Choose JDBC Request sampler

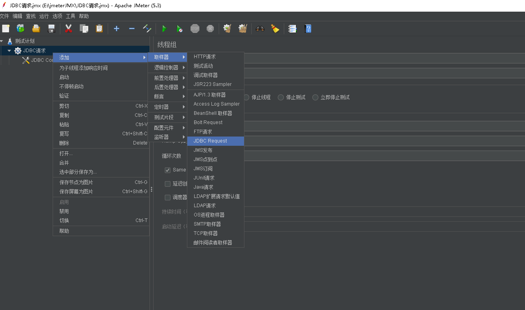tap(215, 141)
